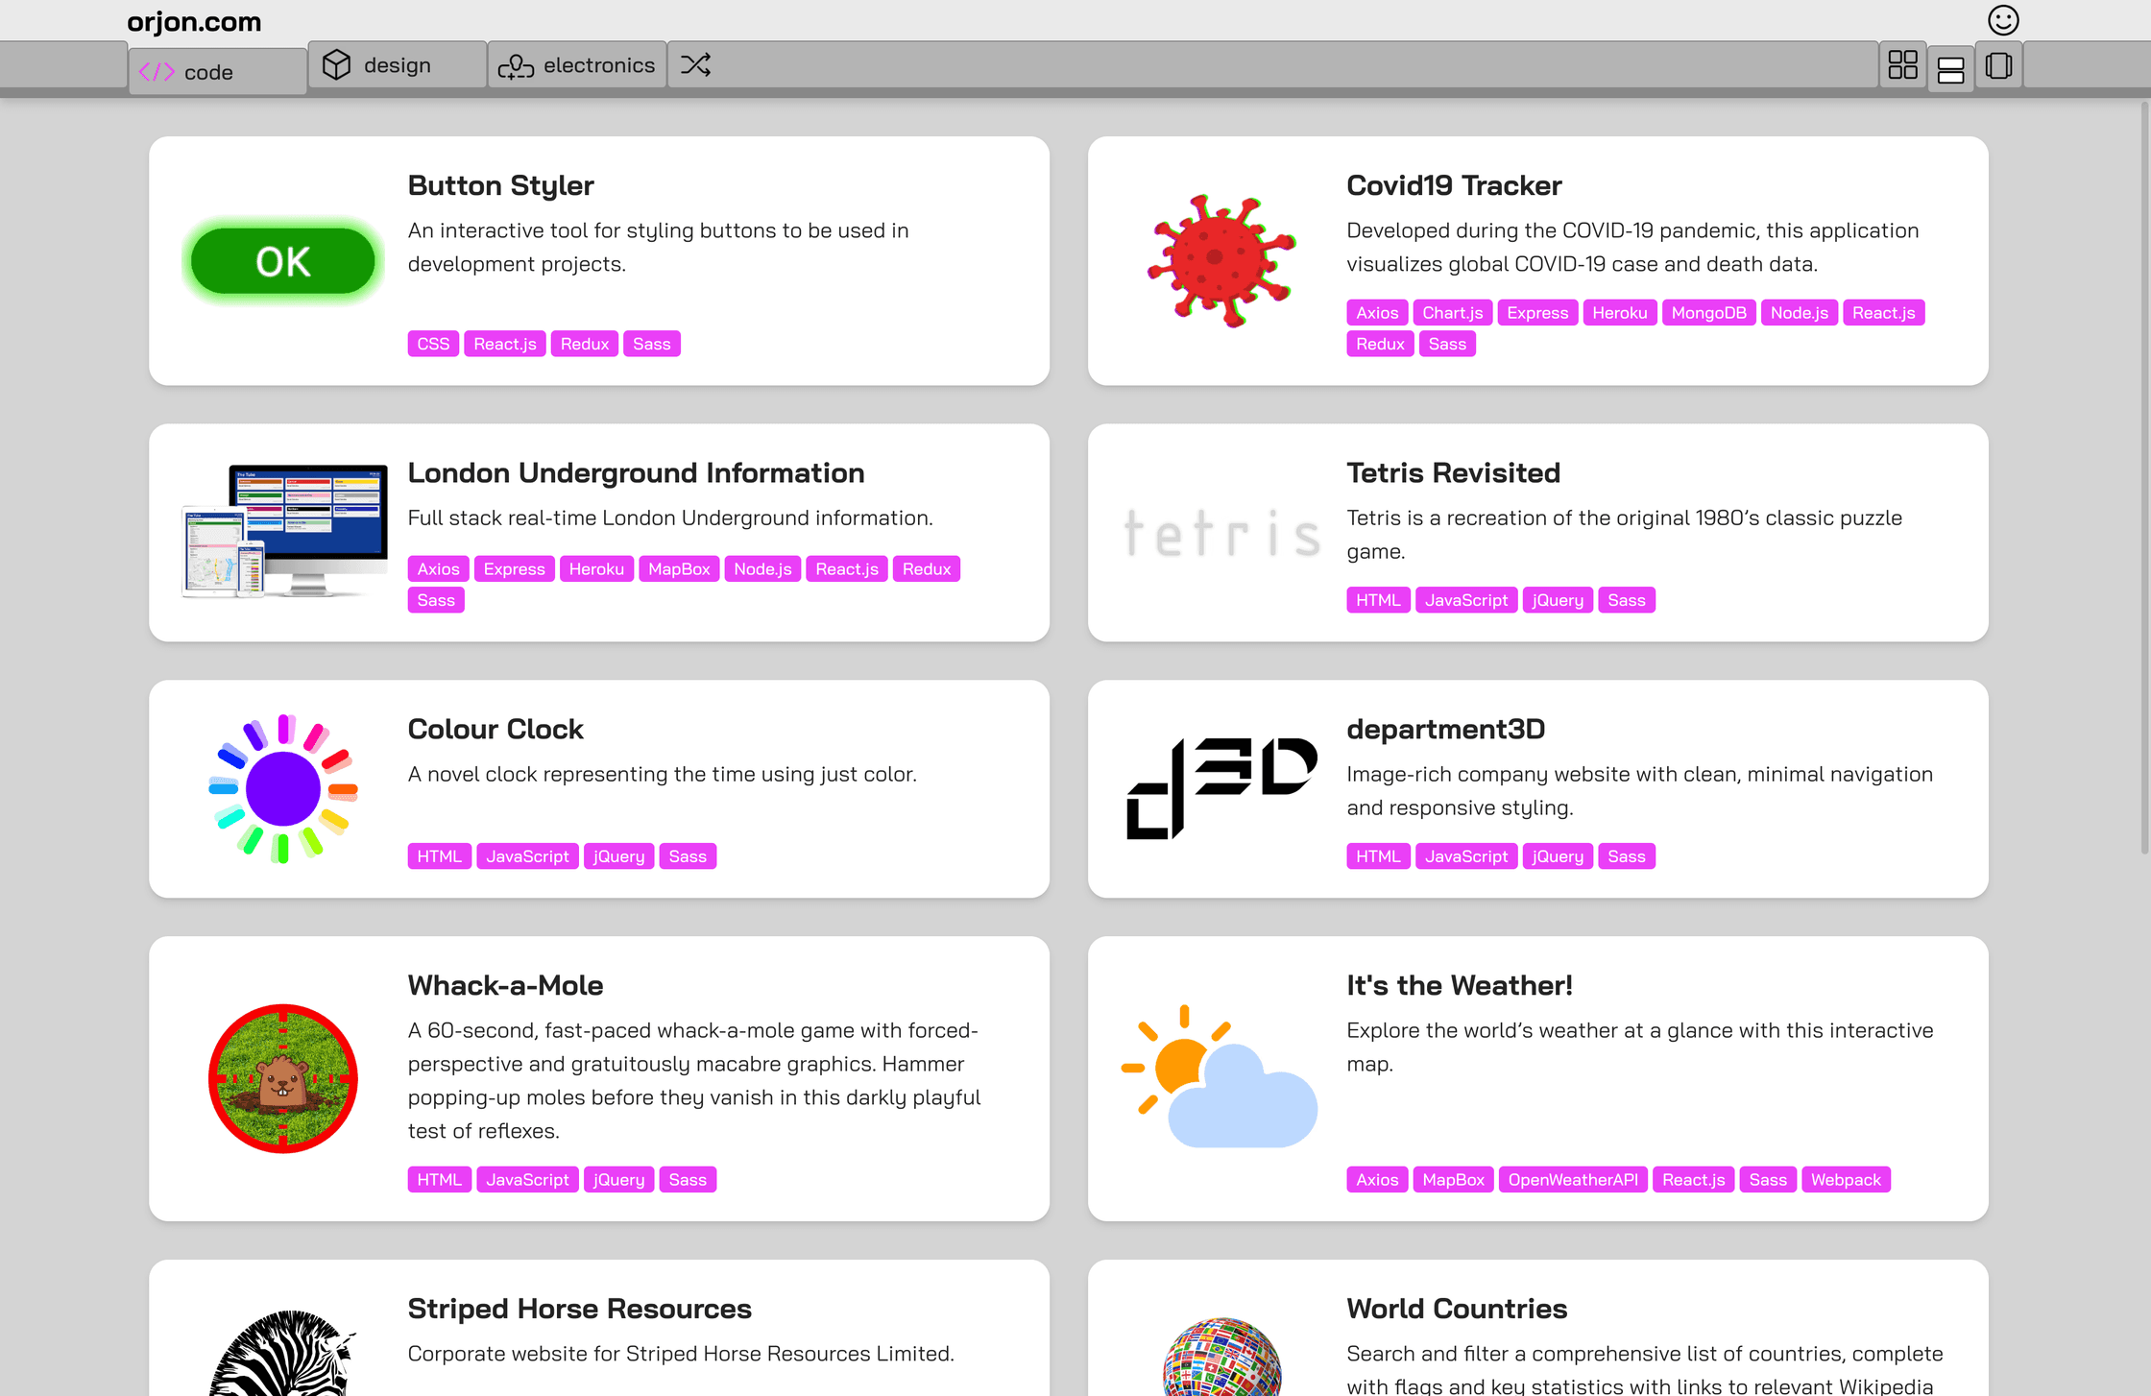Click Sass tag on Button Styler
This screenshot has height=1396, width=2151.
[652, 344]
